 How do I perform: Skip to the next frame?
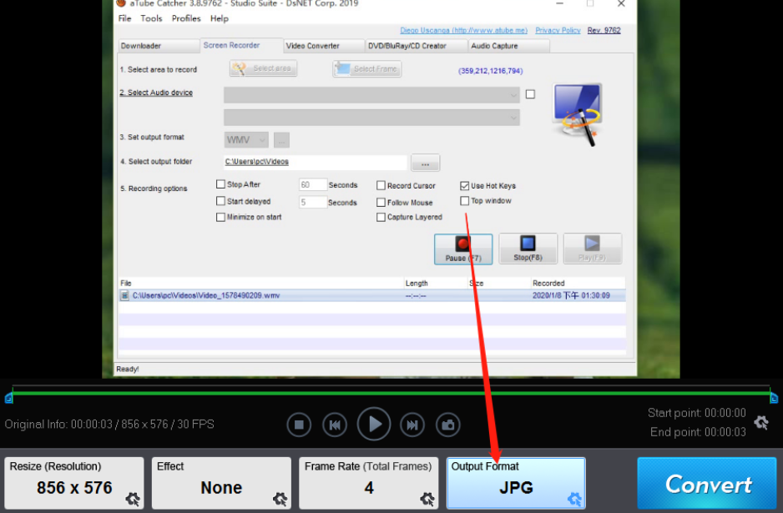pyautogui.click(x=412, y=425)
